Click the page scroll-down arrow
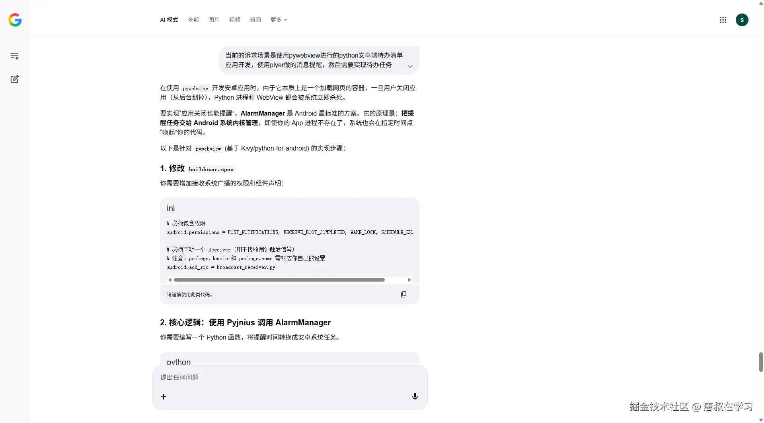Image resolution: width=764 pixels, height=423 pixels. [760, 420]
